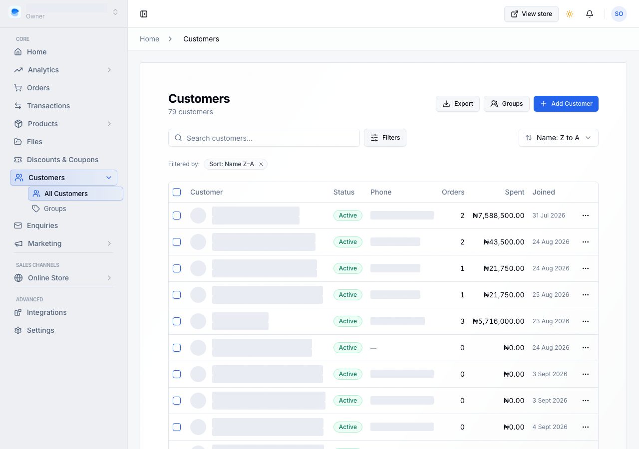
Task: Open row actions for ₦43,500.00 customer
Action: pyautogui.click(x=586, y=242)
